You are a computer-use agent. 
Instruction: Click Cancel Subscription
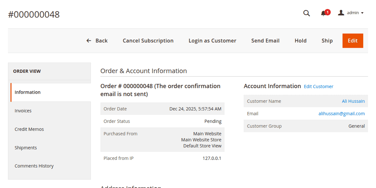point(148,41)
